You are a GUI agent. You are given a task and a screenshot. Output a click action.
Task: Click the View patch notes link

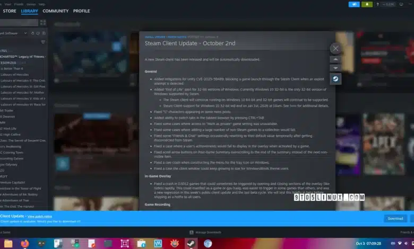click(x=40, y=217)
